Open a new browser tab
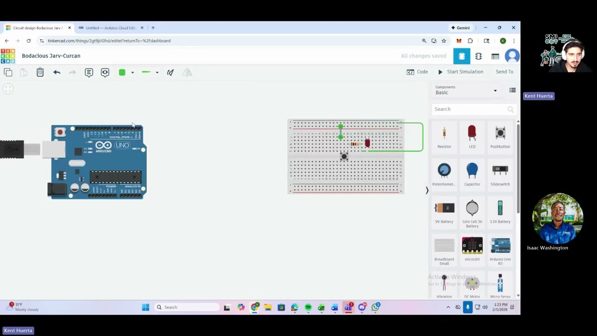The image size is (597, 336). pyautogui.click(x=153, y=28)
